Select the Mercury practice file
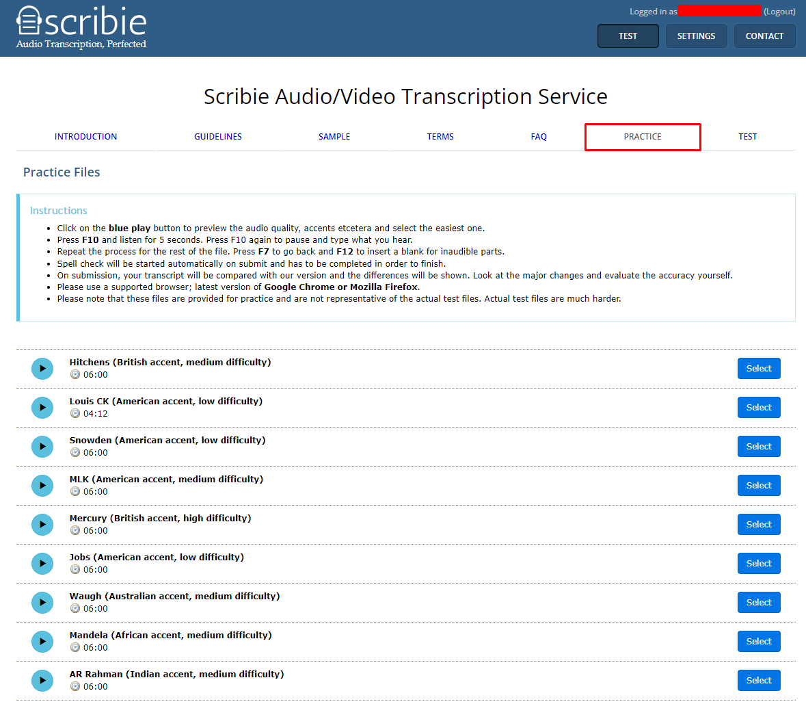Image resolution: width=806 pixels, height=719 pixels. click(759, 525)
